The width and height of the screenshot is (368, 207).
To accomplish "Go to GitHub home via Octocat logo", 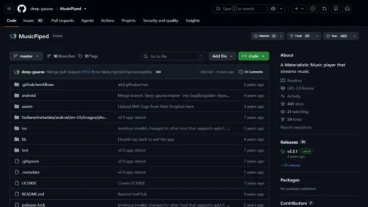I will [22, 9].
